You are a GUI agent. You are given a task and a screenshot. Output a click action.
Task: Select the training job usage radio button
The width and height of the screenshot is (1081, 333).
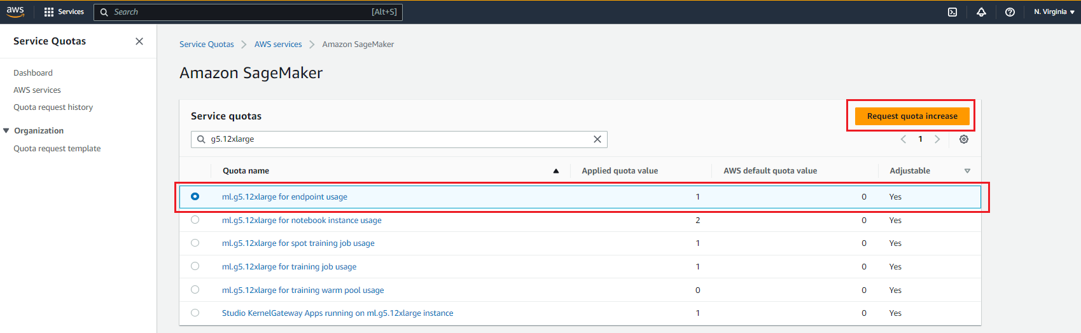[x=195, y=266]
